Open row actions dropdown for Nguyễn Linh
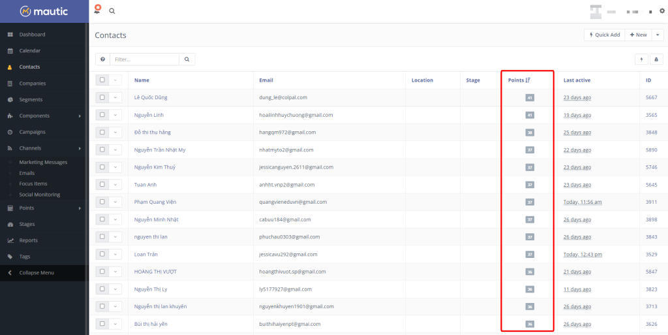This screenshot has width=668, height=335. pyautogui.click(x=115, y=115)
